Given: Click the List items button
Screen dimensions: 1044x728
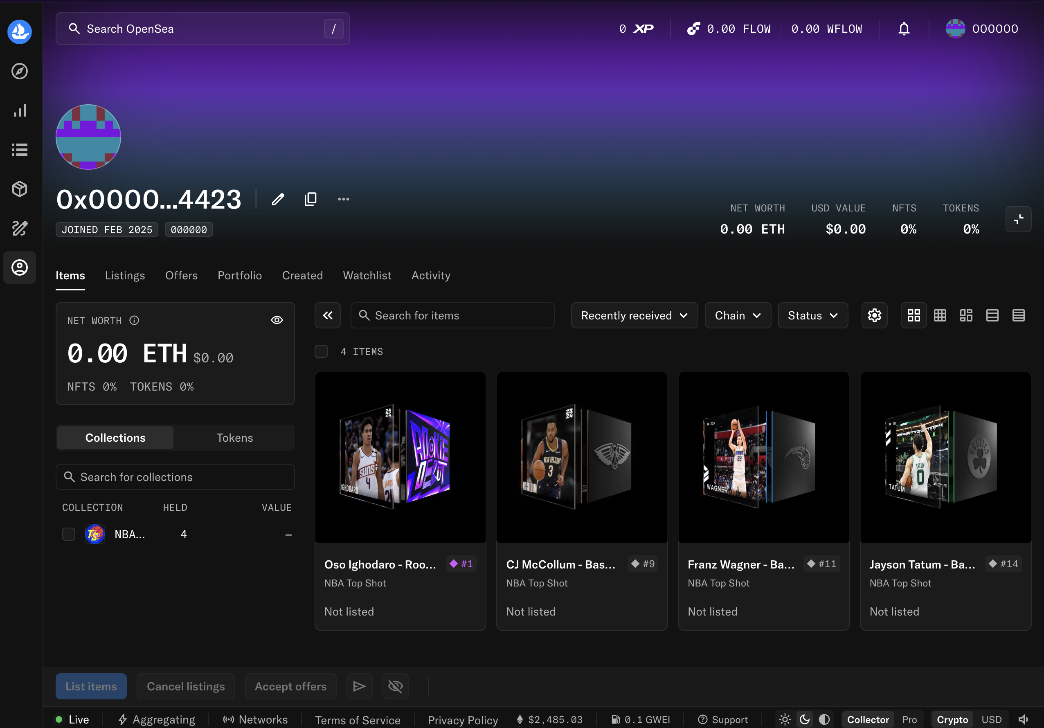Looking at the screenshot, I should point(91,686).
